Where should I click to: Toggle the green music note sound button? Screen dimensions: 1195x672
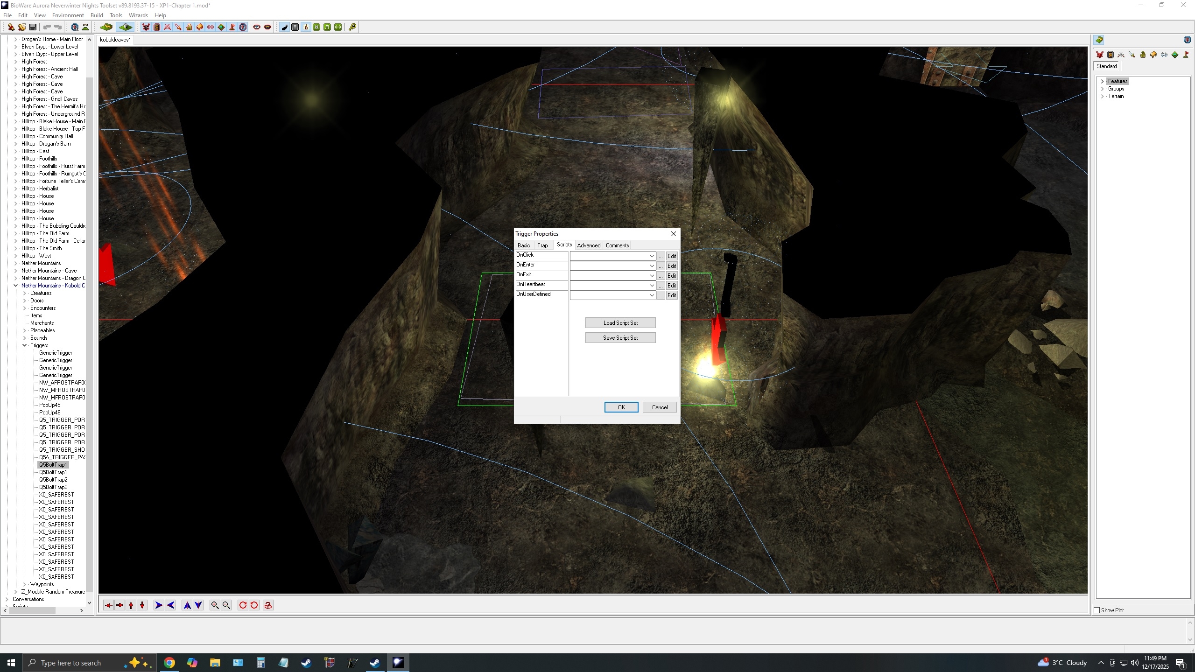tap(327, 27)
